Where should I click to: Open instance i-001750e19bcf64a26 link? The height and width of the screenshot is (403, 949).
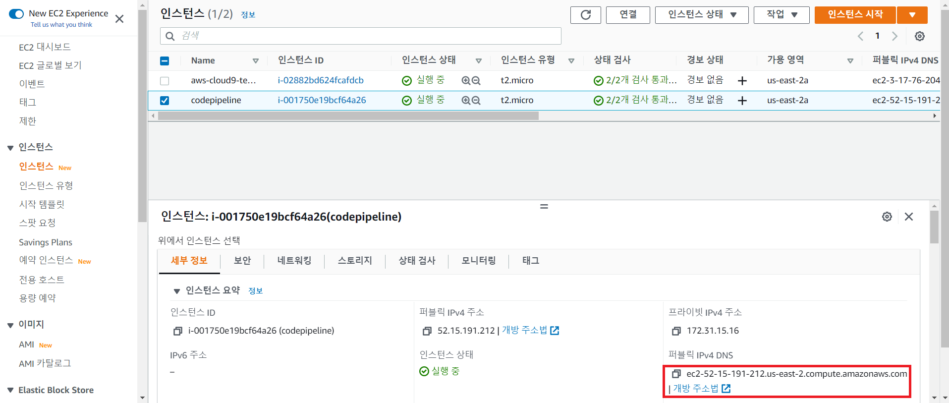coord(322,100)
